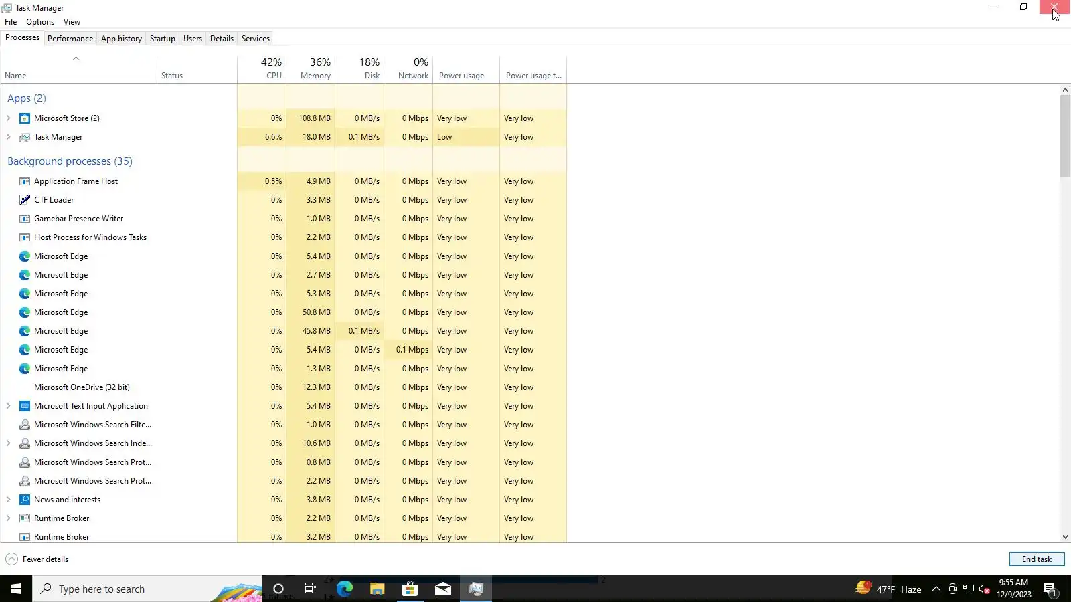Sort by the Status column header
Screen dimensions: 1071x602
[x=197, y=68]
